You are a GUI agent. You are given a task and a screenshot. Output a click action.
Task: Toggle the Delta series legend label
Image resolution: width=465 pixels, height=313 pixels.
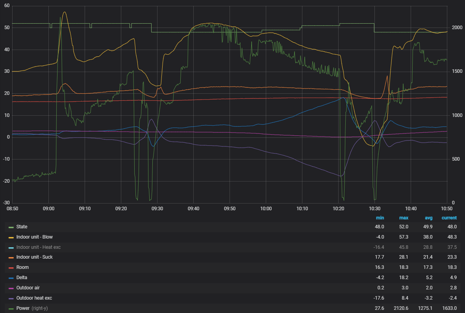[22, 278]
